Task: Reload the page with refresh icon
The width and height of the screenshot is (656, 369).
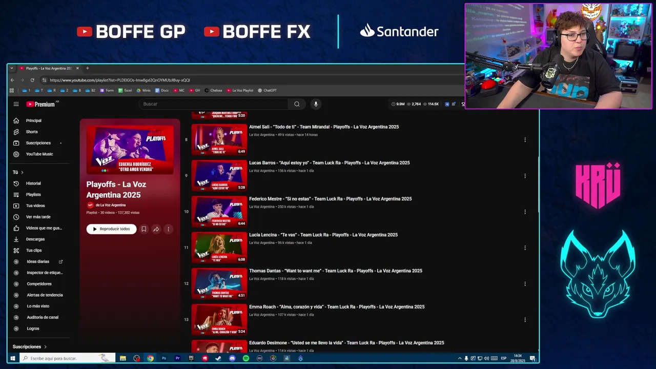Action: pos(32,80)
